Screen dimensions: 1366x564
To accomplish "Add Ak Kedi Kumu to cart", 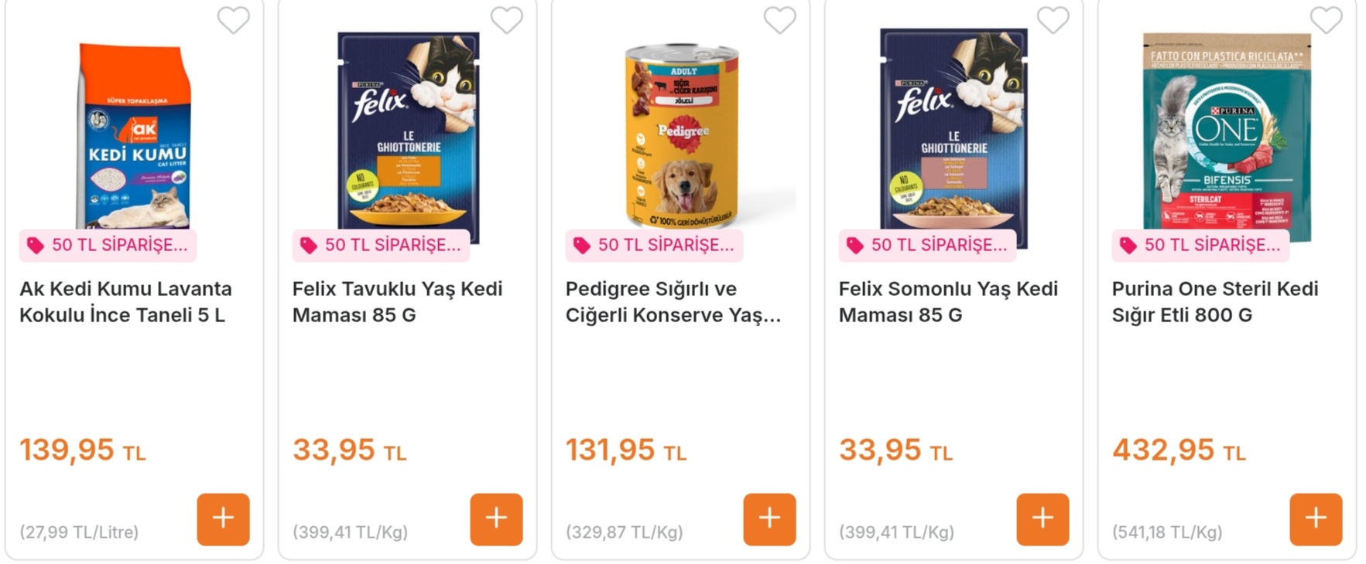I will [x=223, y=519].
